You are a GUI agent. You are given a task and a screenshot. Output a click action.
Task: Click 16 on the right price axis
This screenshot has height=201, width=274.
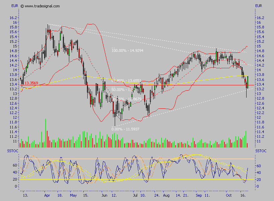259,22
